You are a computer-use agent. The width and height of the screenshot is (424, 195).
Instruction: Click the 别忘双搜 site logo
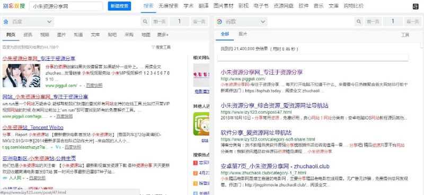14,6
